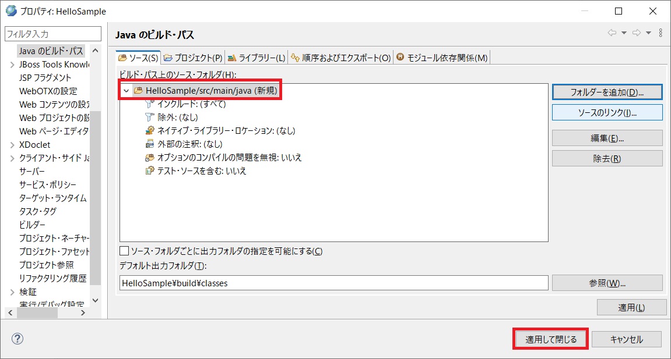The width and height of the screenshot is (671, 359).
Task: Click the キャンセル button
Action: [626, 339]
